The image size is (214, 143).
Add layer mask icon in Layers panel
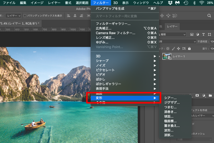197,95
